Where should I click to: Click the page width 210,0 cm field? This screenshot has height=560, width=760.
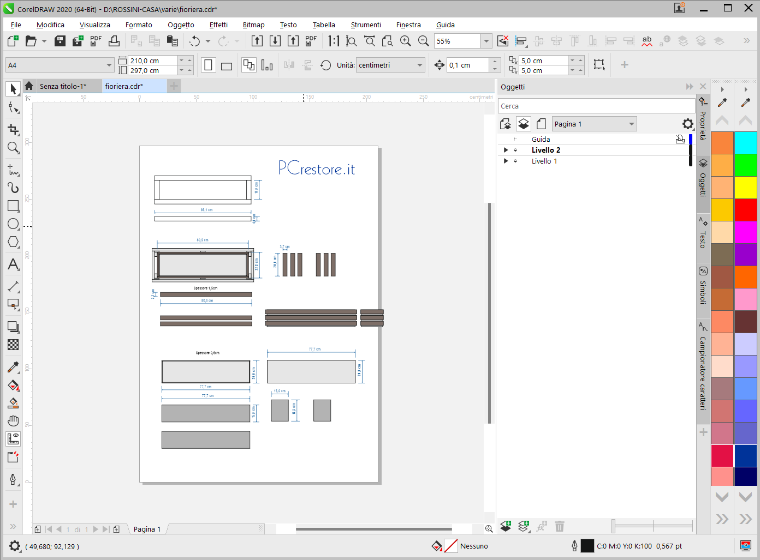(x=153, y=61)
